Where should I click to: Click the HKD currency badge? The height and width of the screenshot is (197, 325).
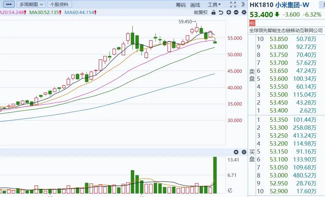tap(252, 23)
